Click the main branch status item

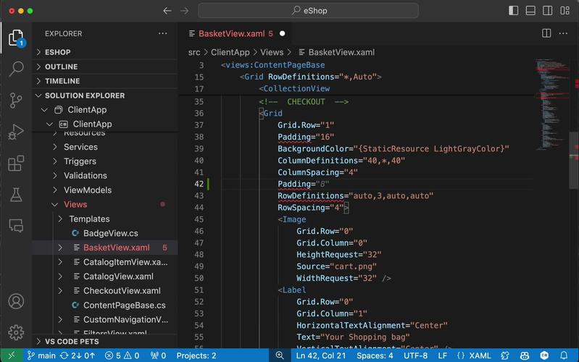pyautogui.click(x=41, y=355)
